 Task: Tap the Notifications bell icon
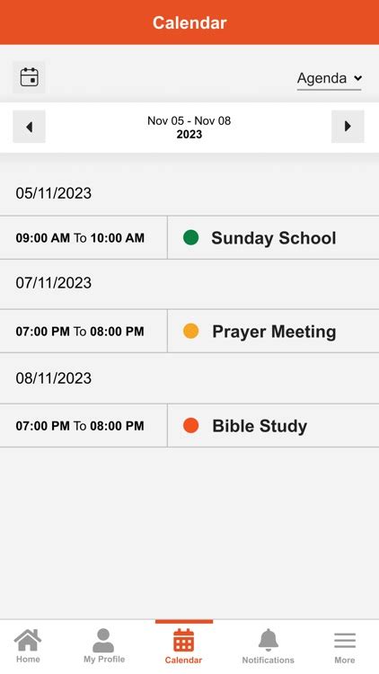pyautogui.click(x=269, y=641)
